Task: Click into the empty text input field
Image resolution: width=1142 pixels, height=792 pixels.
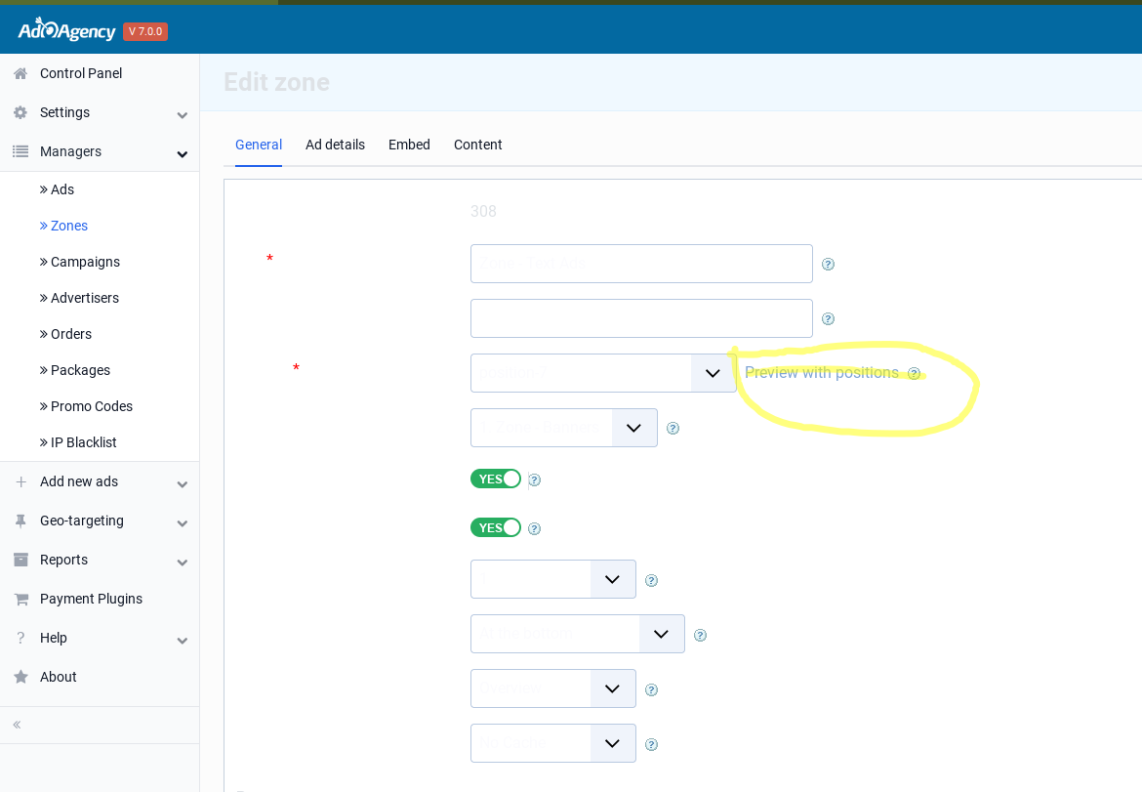Action: pos(641,318)
